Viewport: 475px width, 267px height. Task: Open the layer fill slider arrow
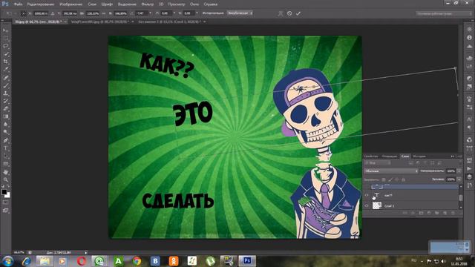[459, 179]
